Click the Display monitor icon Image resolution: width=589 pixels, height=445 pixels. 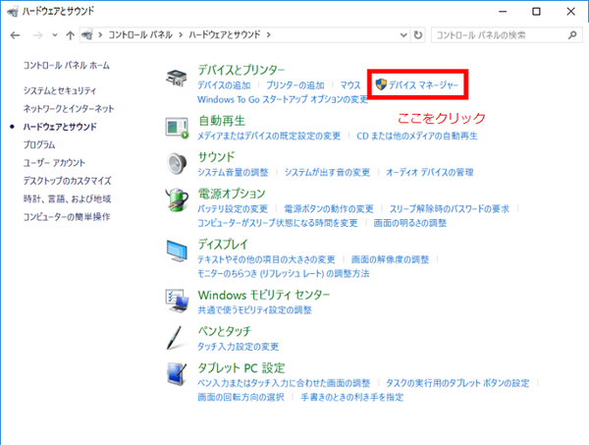tap(177, 250)
